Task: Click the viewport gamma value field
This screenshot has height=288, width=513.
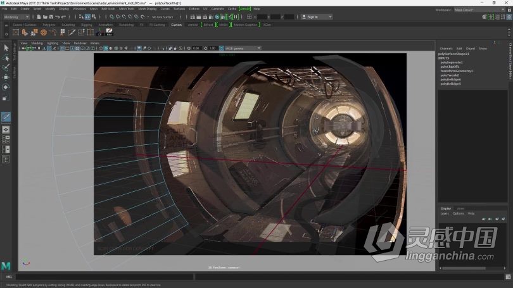Action: 213,48
